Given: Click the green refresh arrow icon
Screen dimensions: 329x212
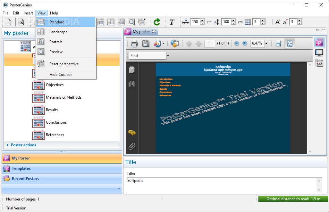Looking at the screenshot, I should click(x=157, y=22).
